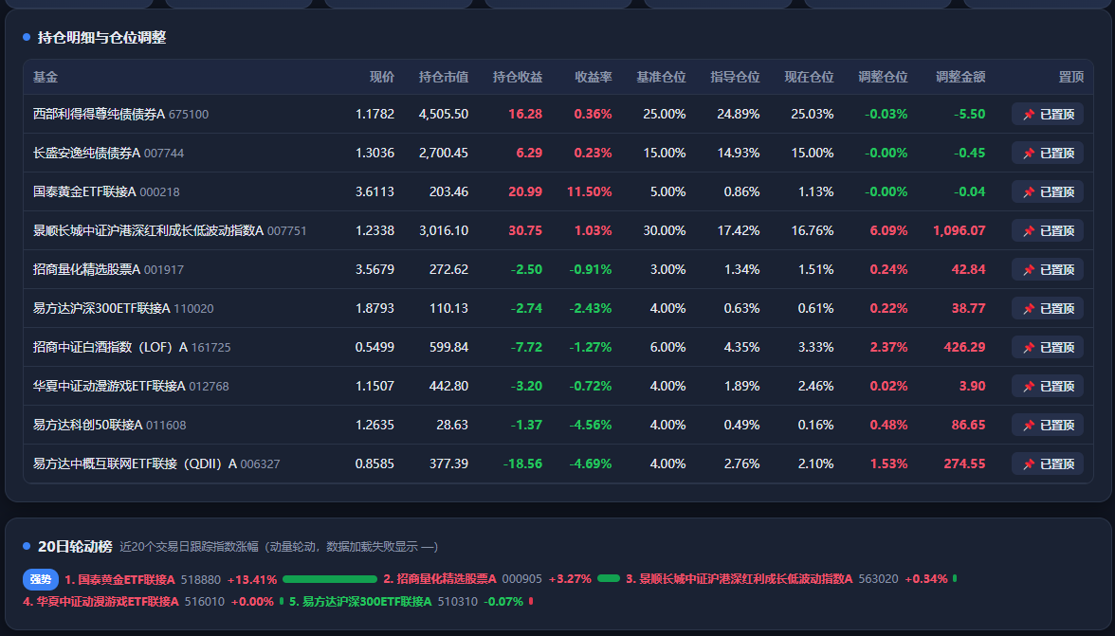Screen dimensions: 1115x636
Task: Click pin icon in 长盛安逸纯债债券A row
Action: (1028, 154)
